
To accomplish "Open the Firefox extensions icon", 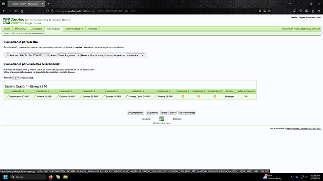I will tap(313, 11).
